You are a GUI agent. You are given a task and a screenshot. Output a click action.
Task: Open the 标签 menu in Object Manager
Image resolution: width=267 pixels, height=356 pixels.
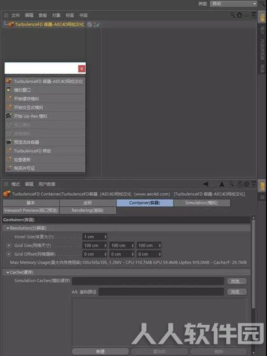pyautogui.click(x=70, y=15)
